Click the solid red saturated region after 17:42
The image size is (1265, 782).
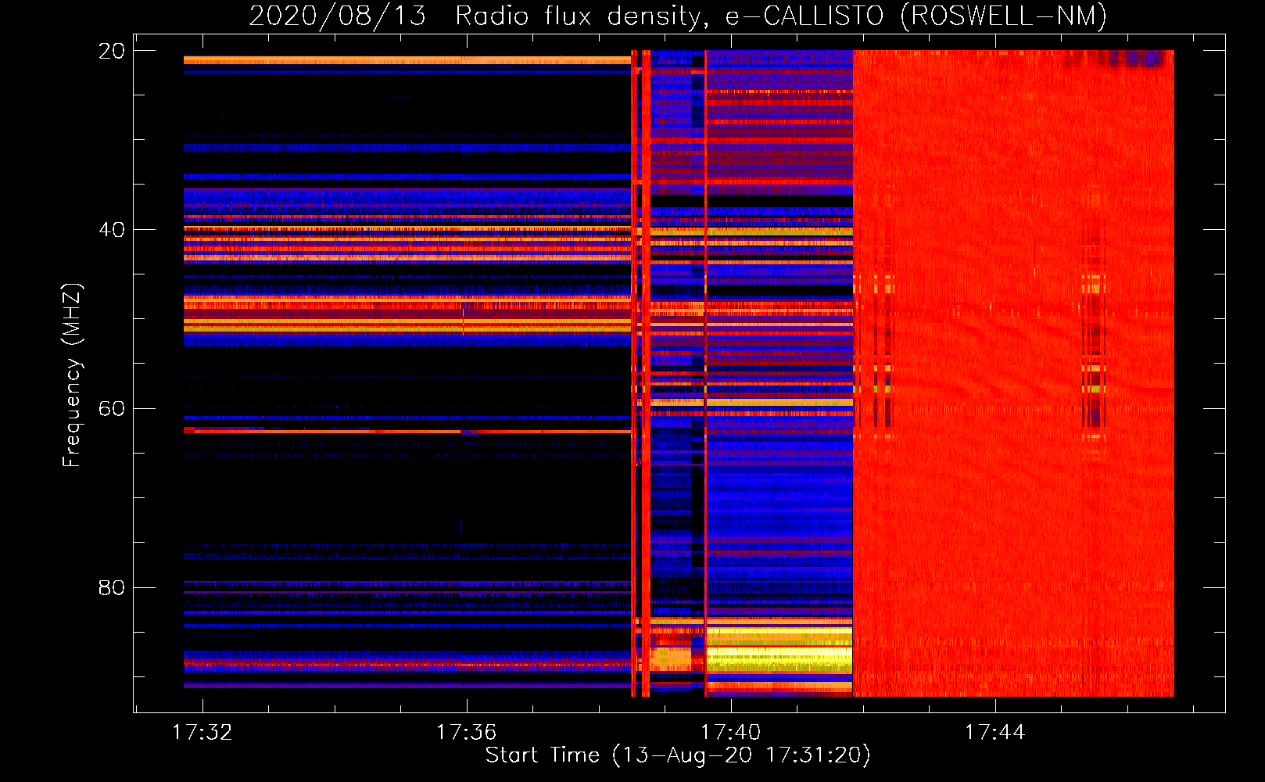[x=1013, y=373]
